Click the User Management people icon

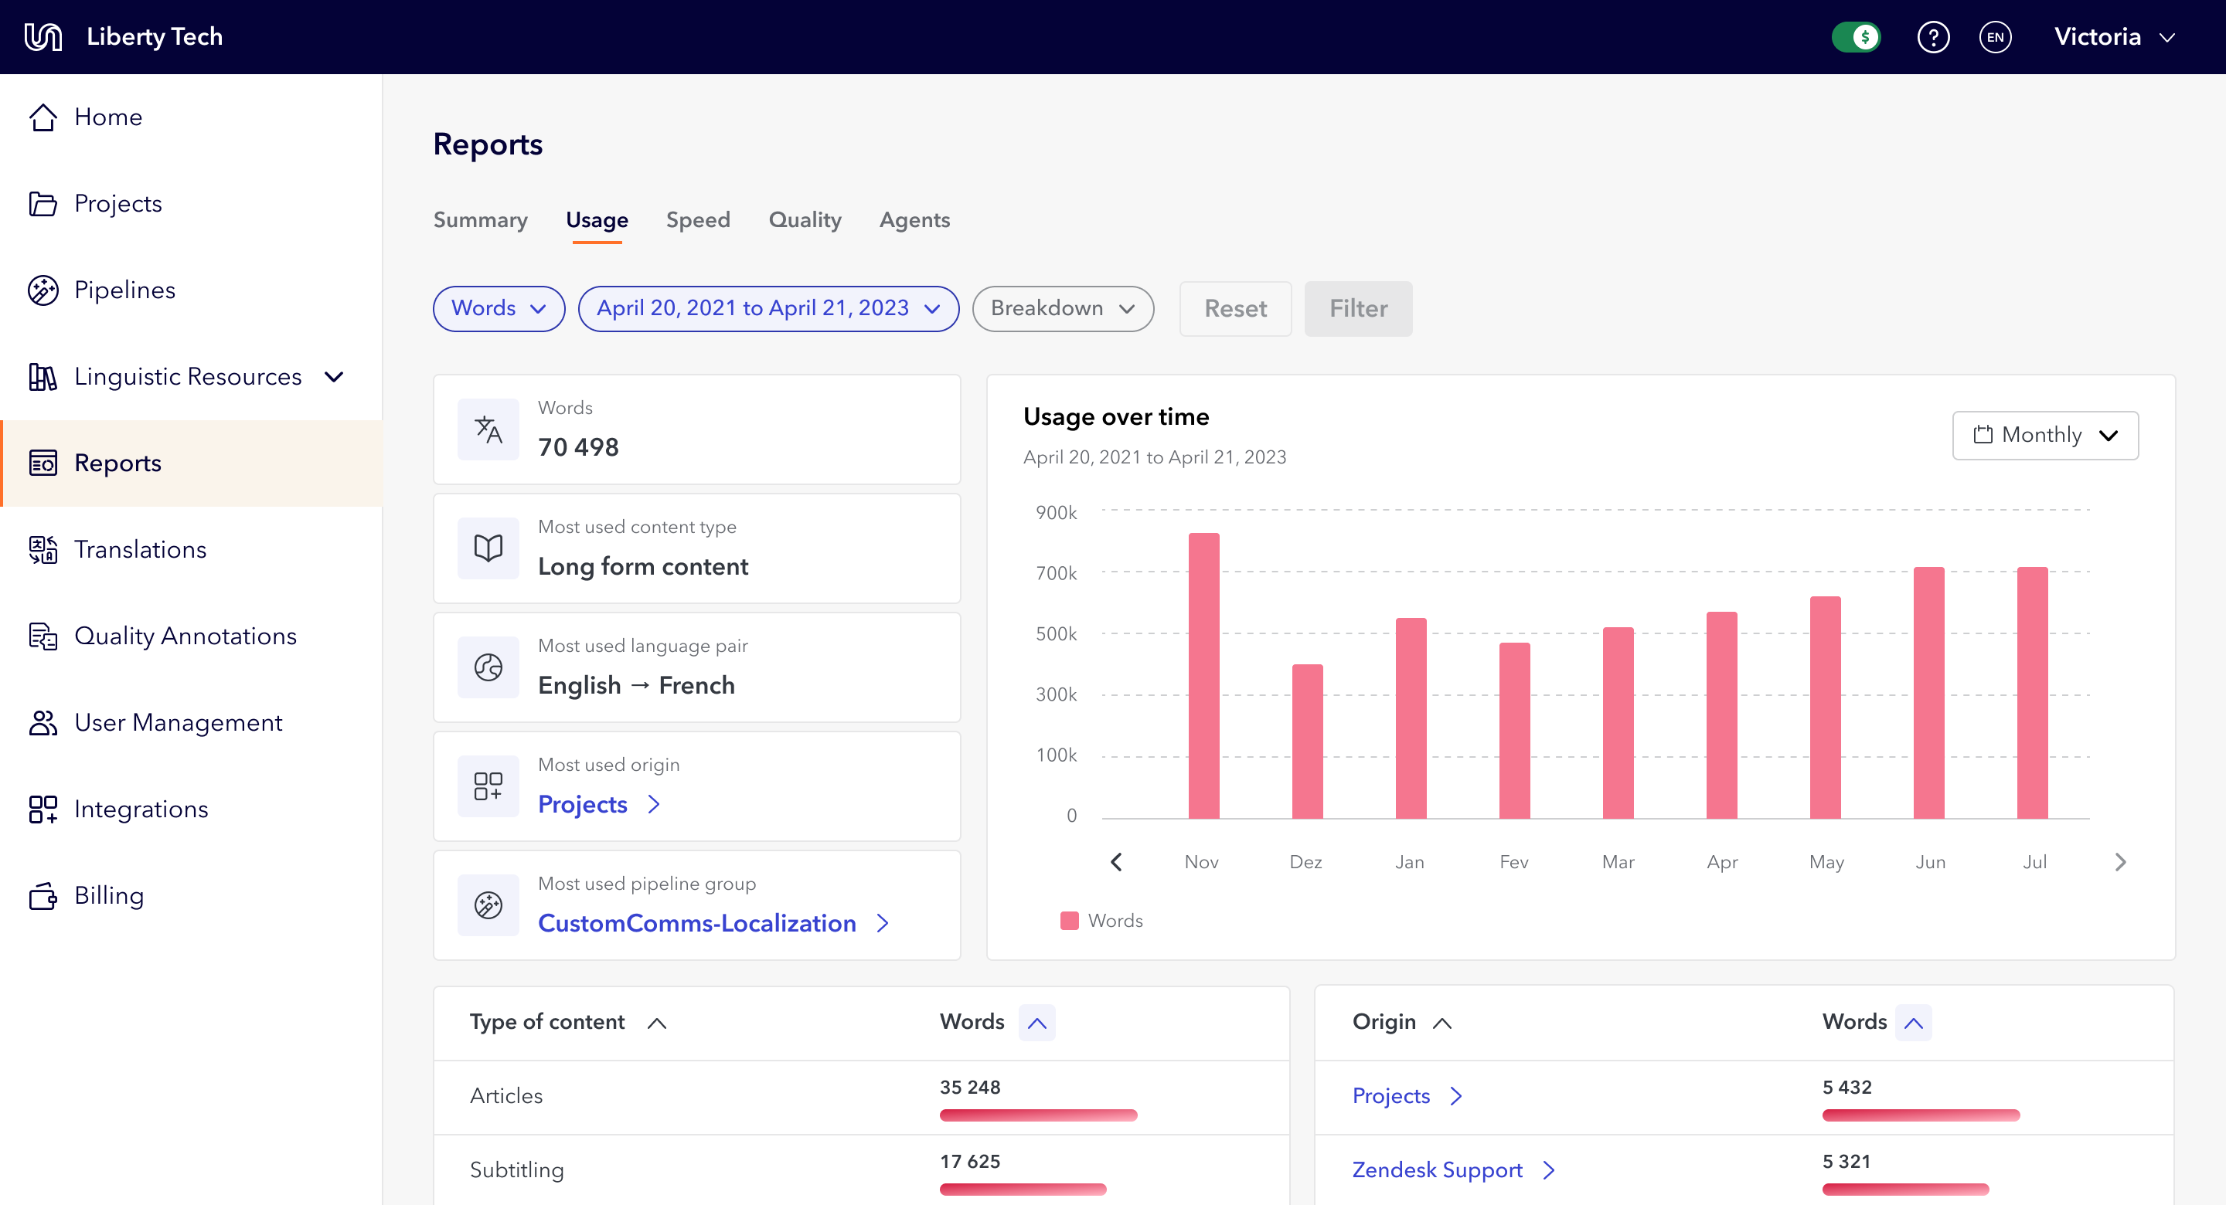43,722
